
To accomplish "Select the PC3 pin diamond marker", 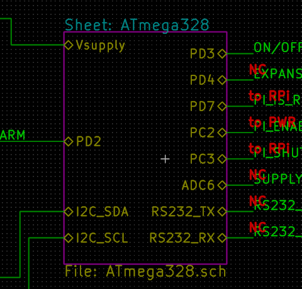I will pyautogui.click(x=222, y=159).
